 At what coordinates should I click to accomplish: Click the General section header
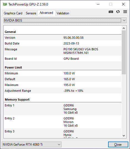coord(10,32)
